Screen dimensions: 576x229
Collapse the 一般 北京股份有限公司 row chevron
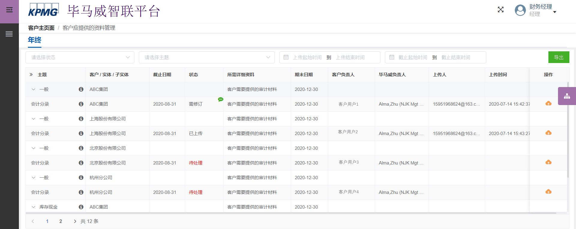coord(34,148)
